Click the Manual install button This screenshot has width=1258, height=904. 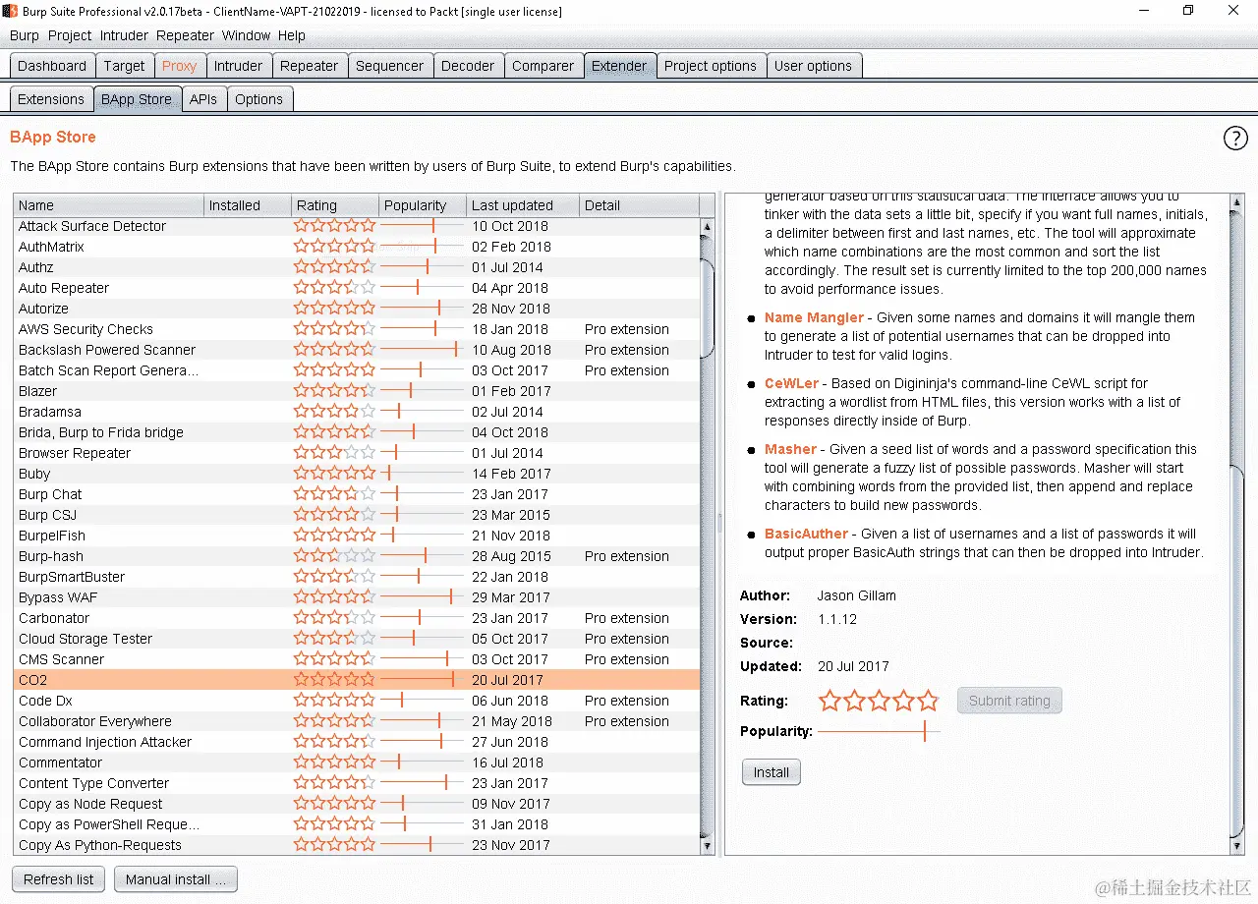point(175,879)
